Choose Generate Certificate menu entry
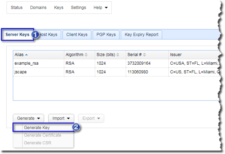 43,135
